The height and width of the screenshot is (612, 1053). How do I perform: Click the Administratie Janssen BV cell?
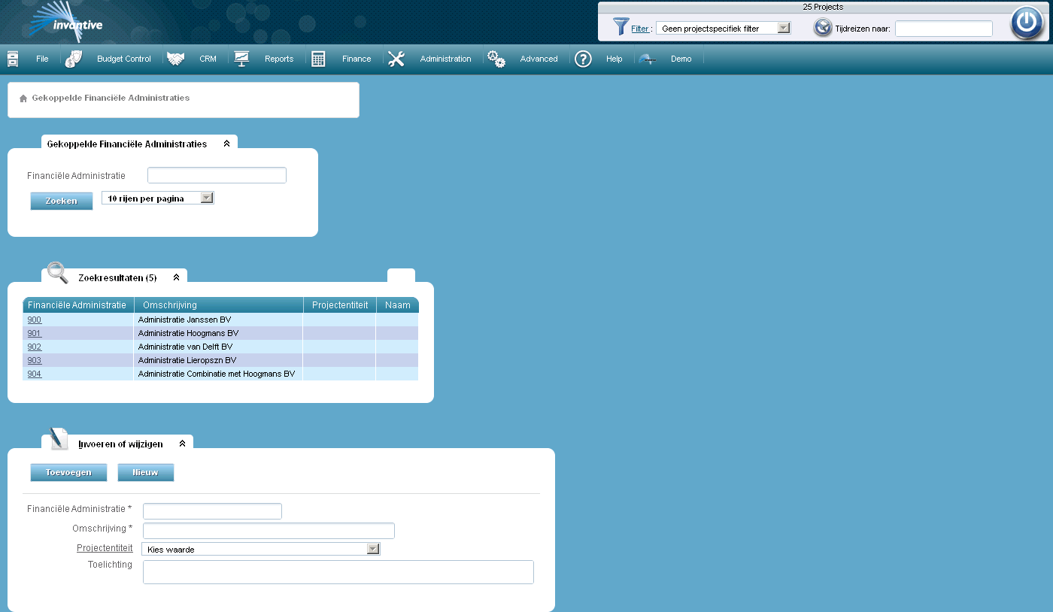218,320
